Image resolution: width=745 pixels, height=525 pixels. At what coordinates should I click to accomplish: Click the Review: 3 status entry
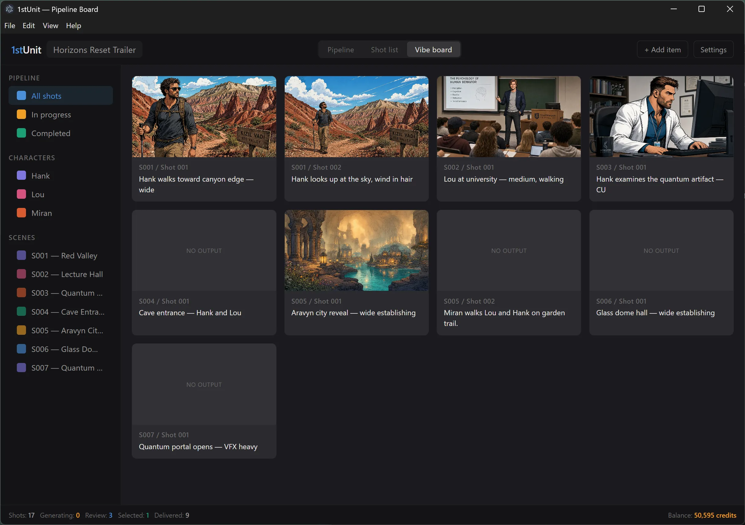coord(99,515)
